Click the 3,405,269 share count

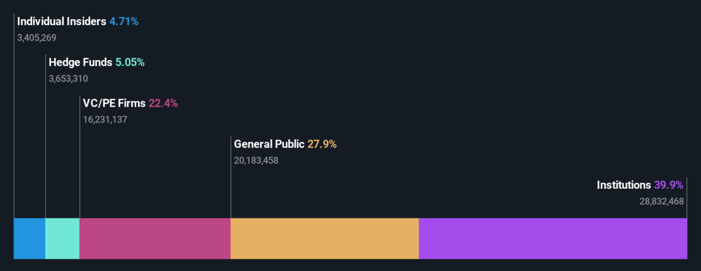pyautogui.click(x=37, y=38)
